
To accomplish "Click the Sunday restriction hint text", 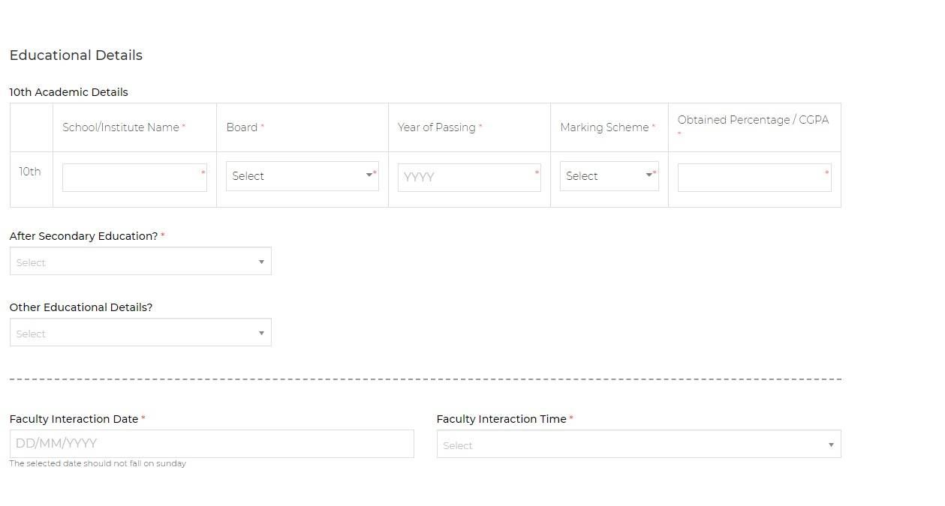I will click(98, 464).
